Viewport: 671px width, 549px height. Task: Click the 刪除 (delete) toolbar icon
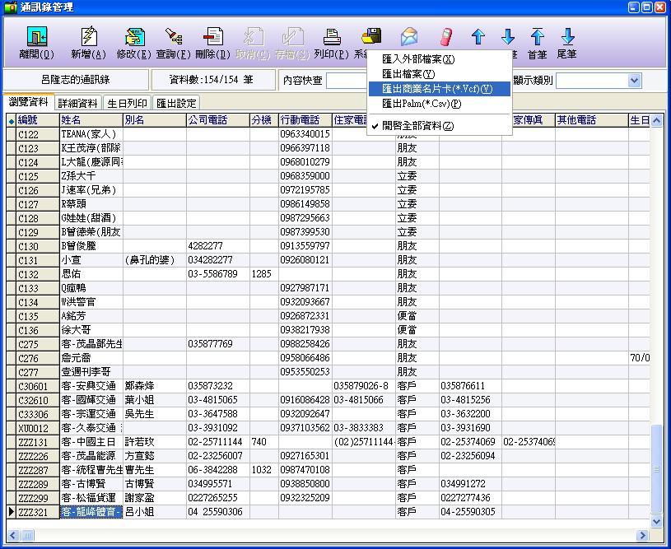point(212,43)
